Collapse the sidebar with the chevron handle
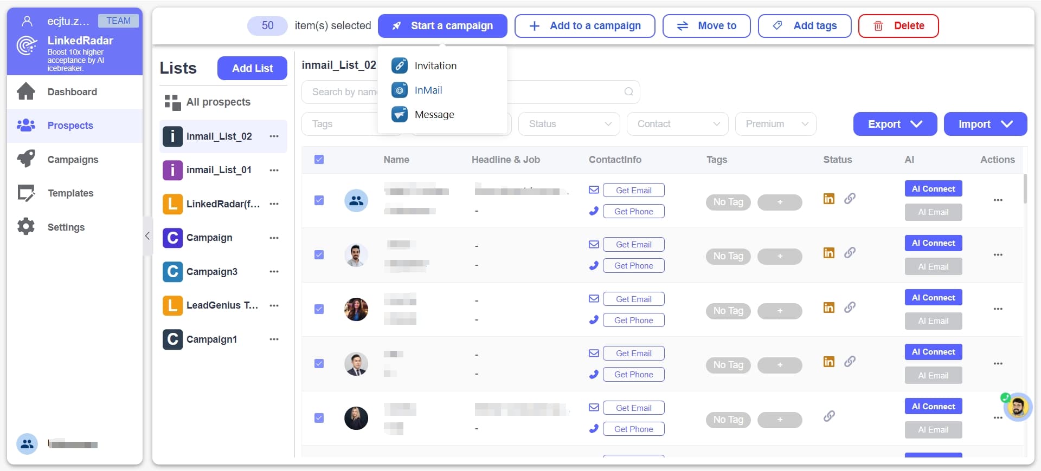The image size is (1041, 471). pos(147,235)
